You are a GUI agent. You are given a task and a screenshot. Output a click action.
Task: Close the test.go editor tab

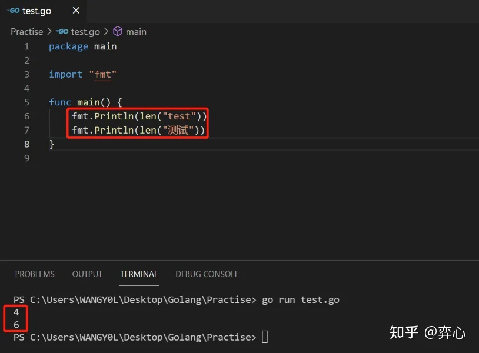point(76,11)
